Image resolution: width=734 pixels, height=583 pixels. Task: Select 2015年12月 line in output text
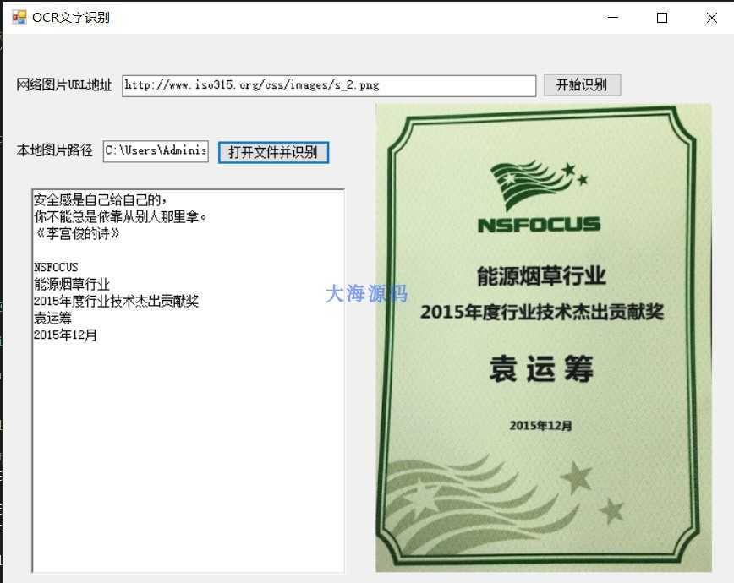(x=65, y=335)
